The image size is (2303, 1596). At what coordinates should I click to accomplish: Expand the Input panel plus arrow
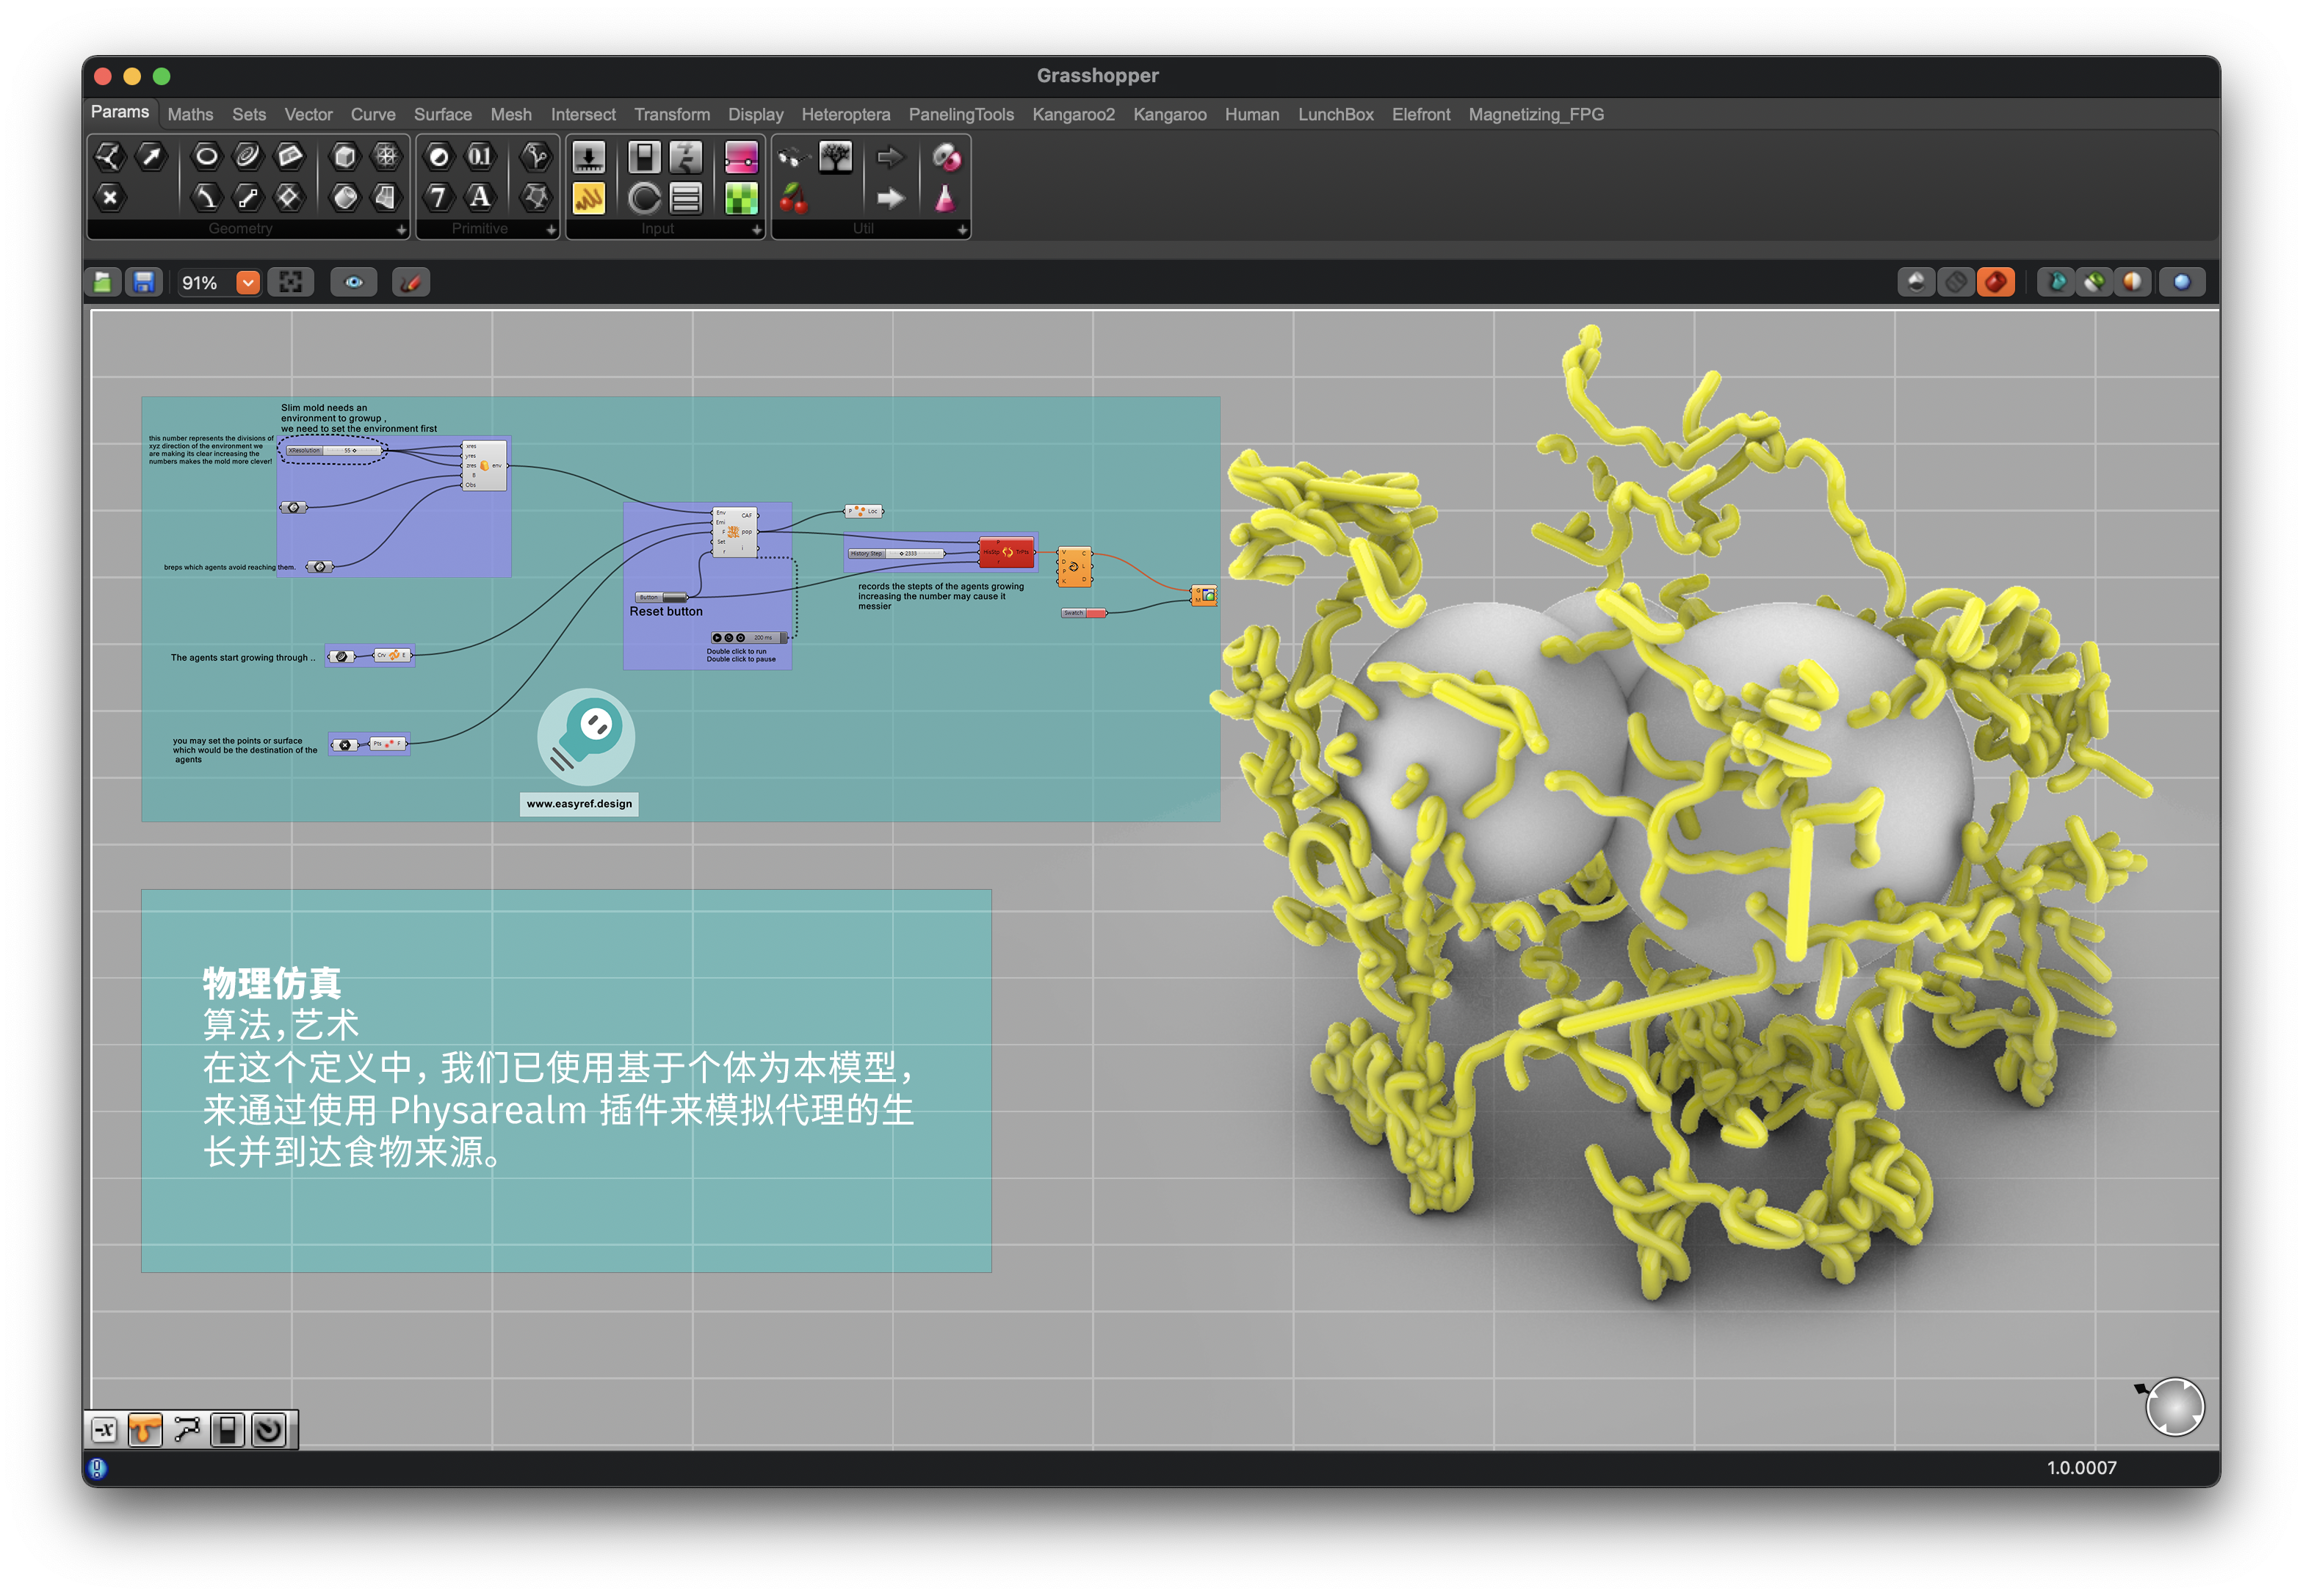click(756, 230)
